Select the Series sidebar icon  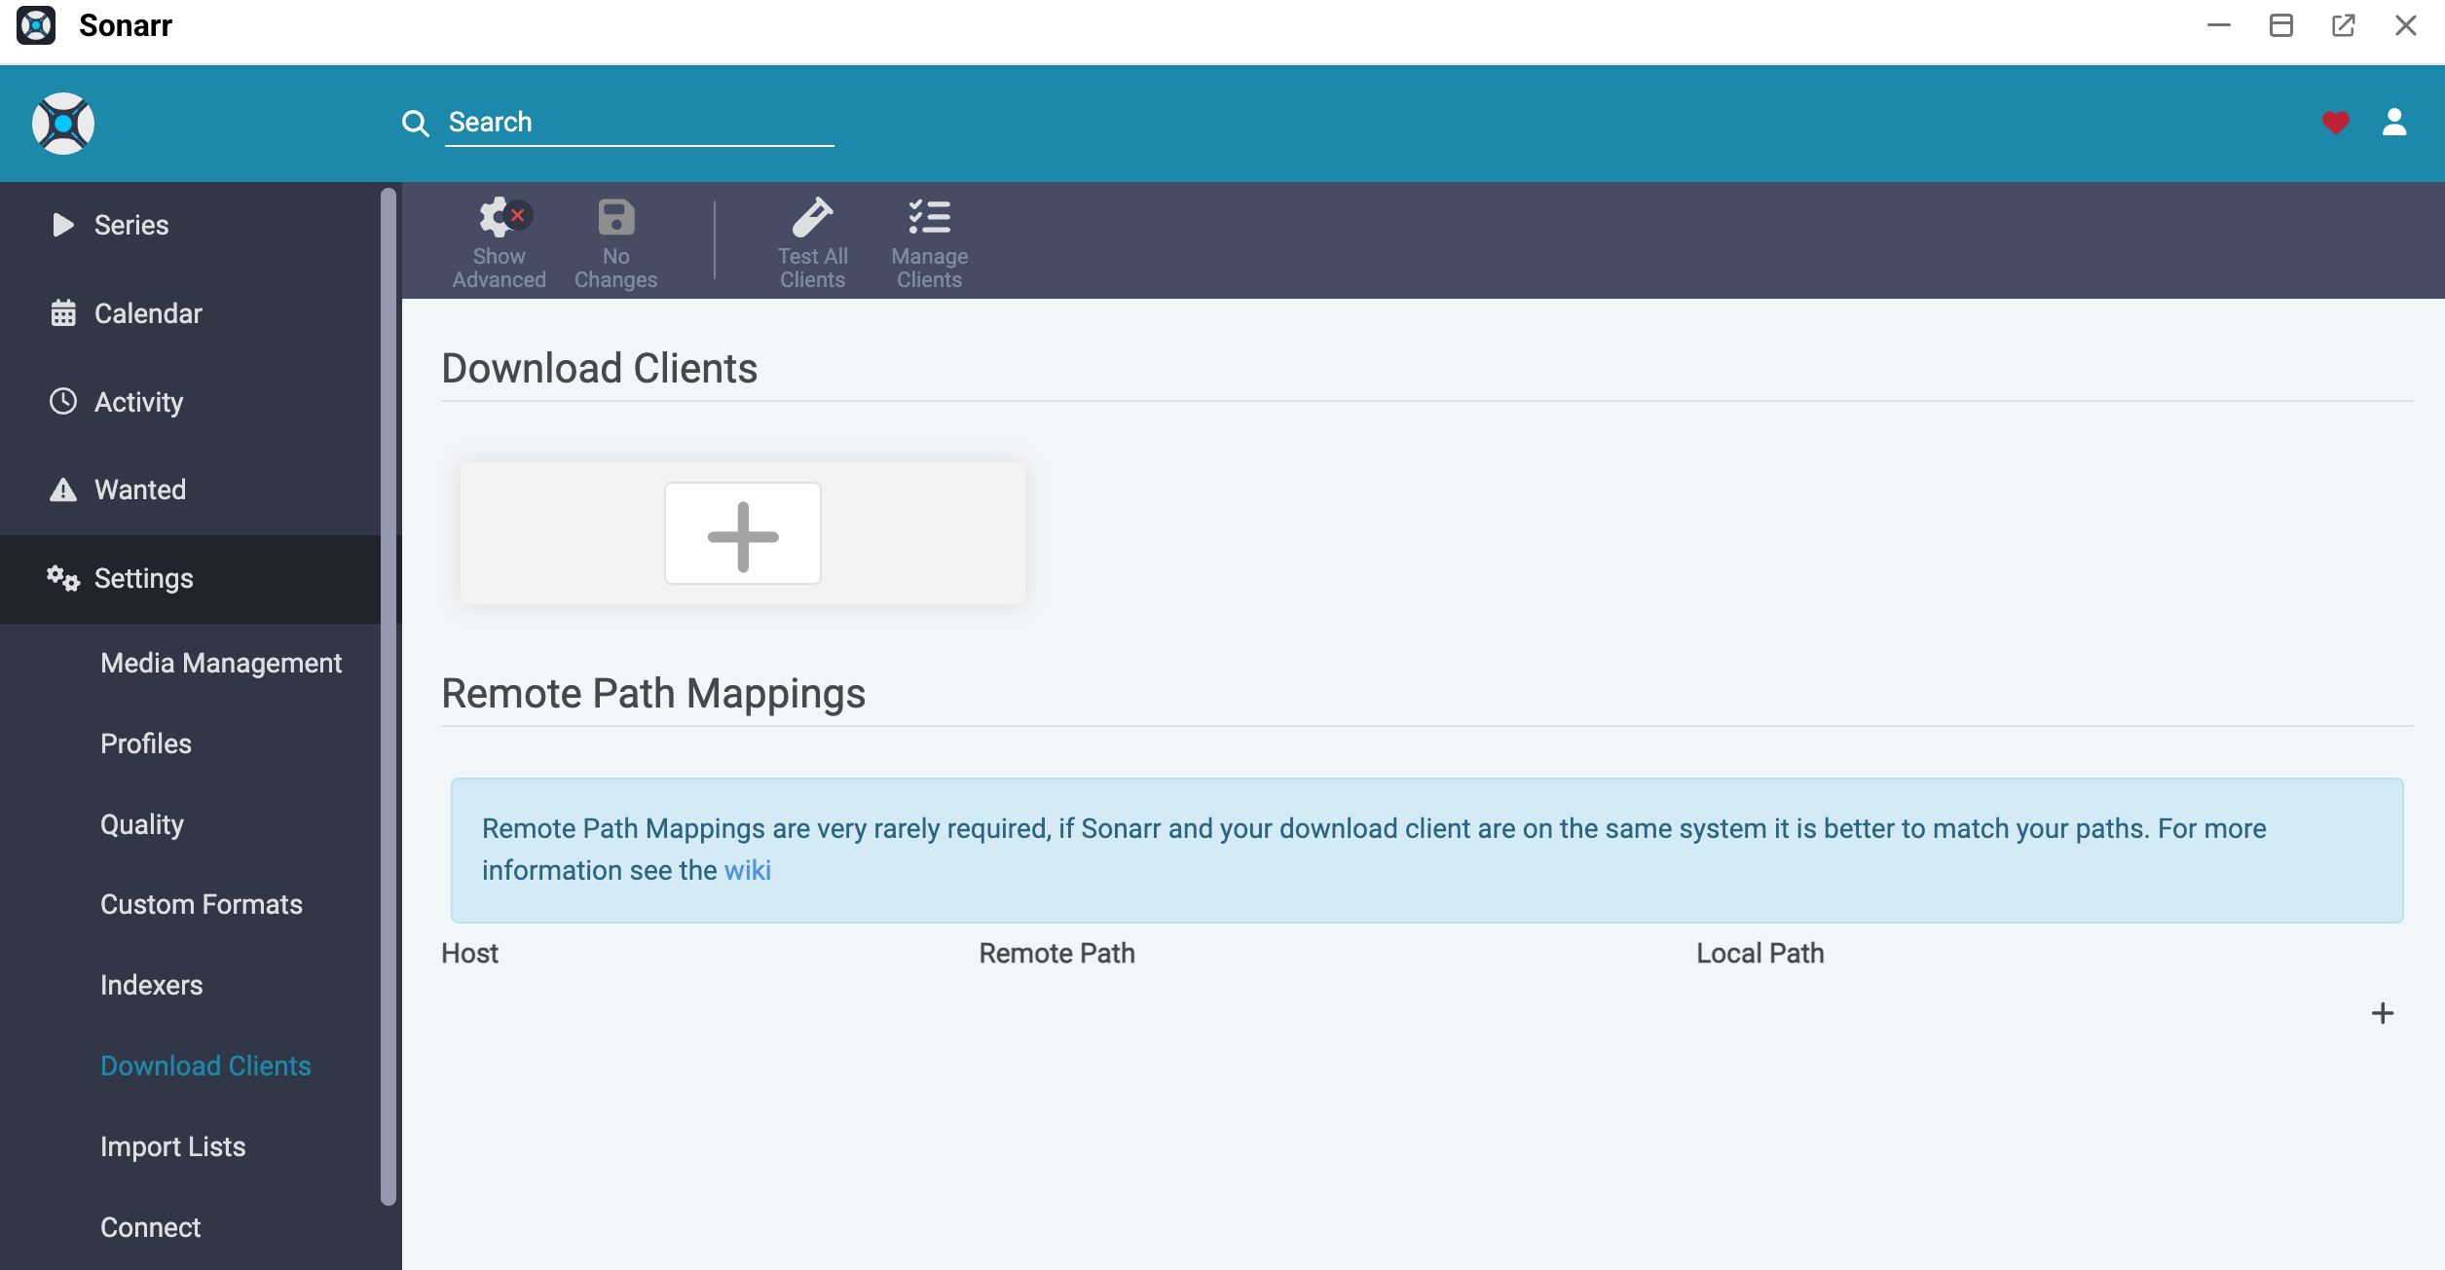point(62,225)
